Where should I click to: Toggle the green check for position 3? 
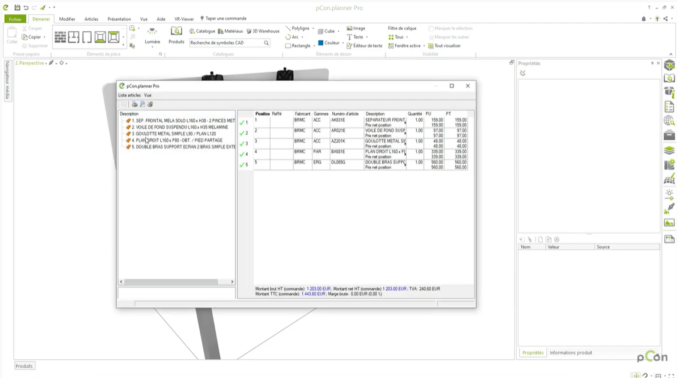tap(242, 144)
